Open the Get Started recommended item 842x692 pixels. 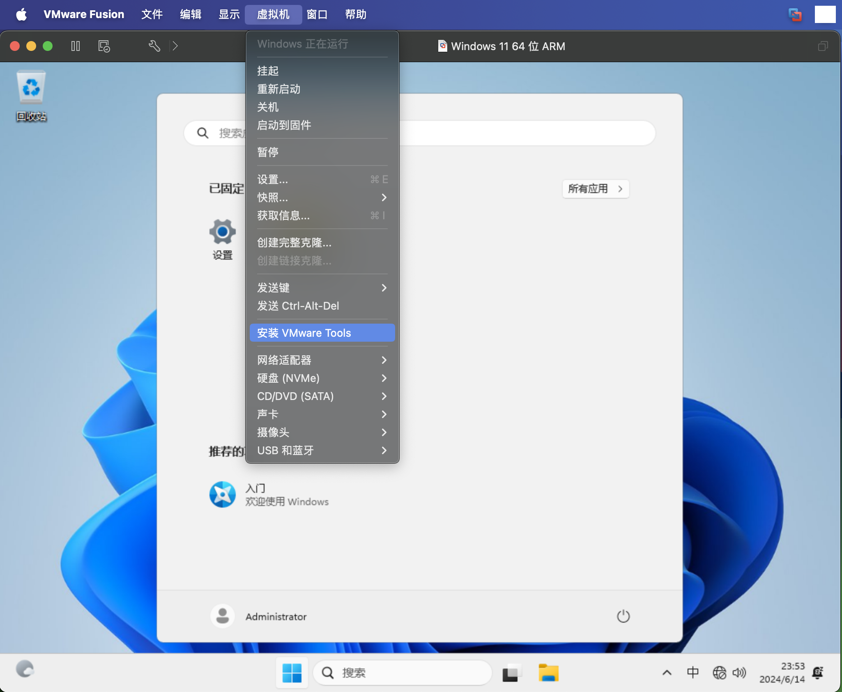pos(269,494)
